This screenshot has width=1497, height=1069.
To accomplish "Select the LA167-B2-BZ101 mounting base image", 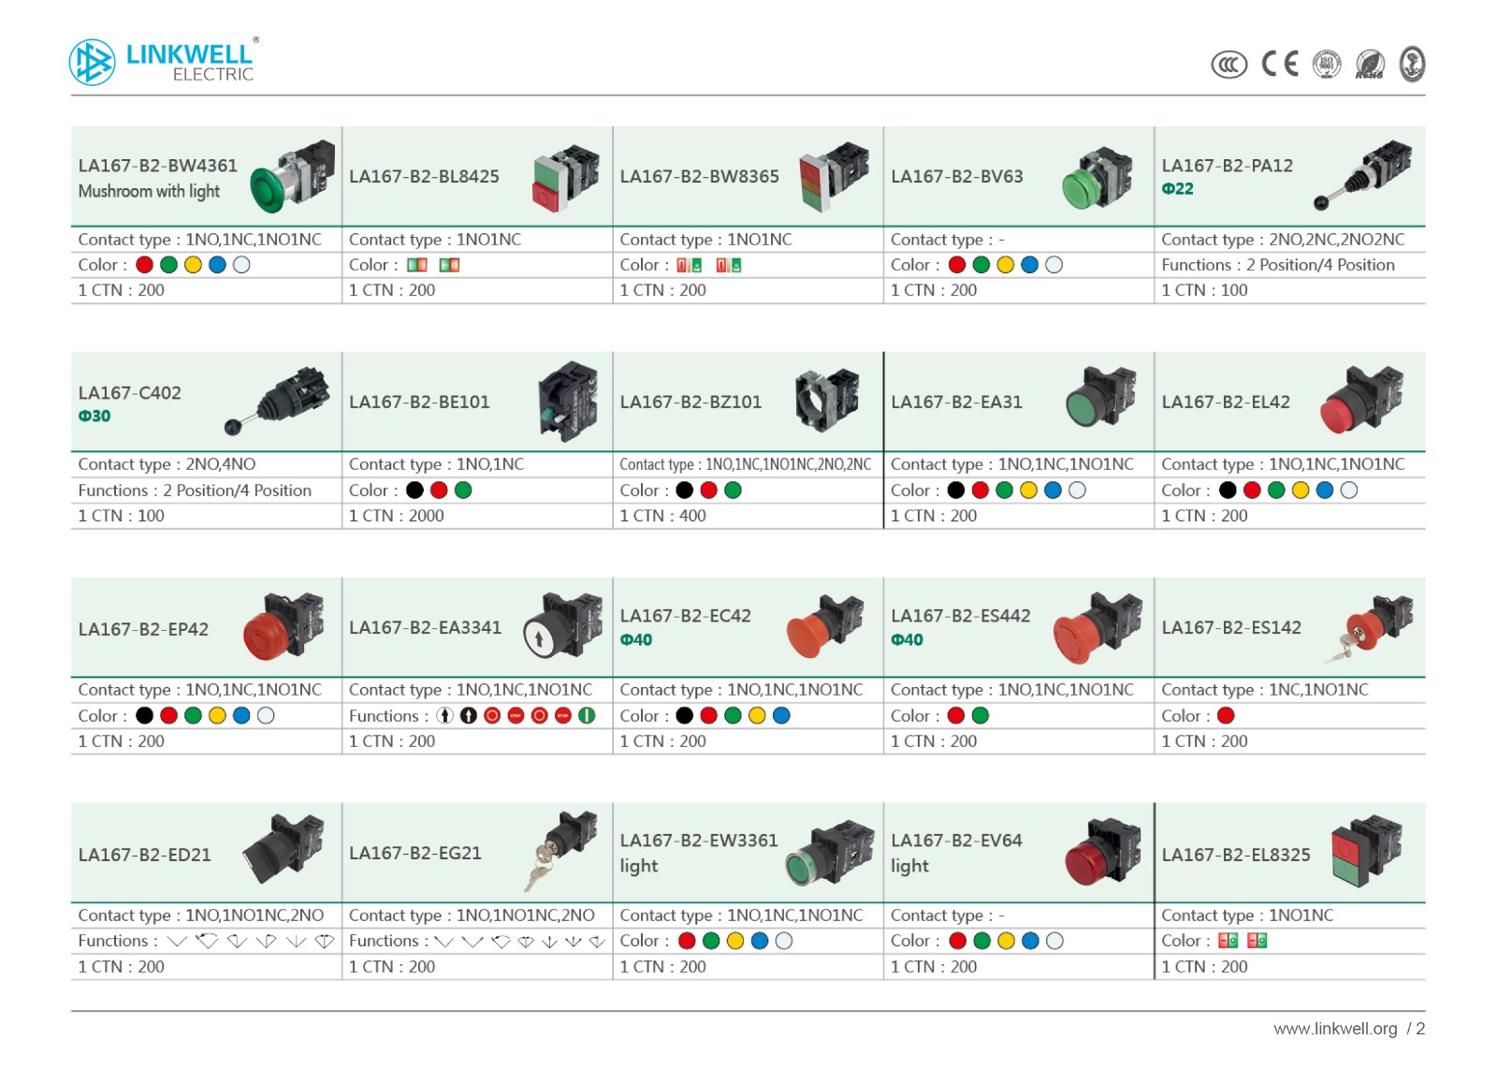I will 827,401.
